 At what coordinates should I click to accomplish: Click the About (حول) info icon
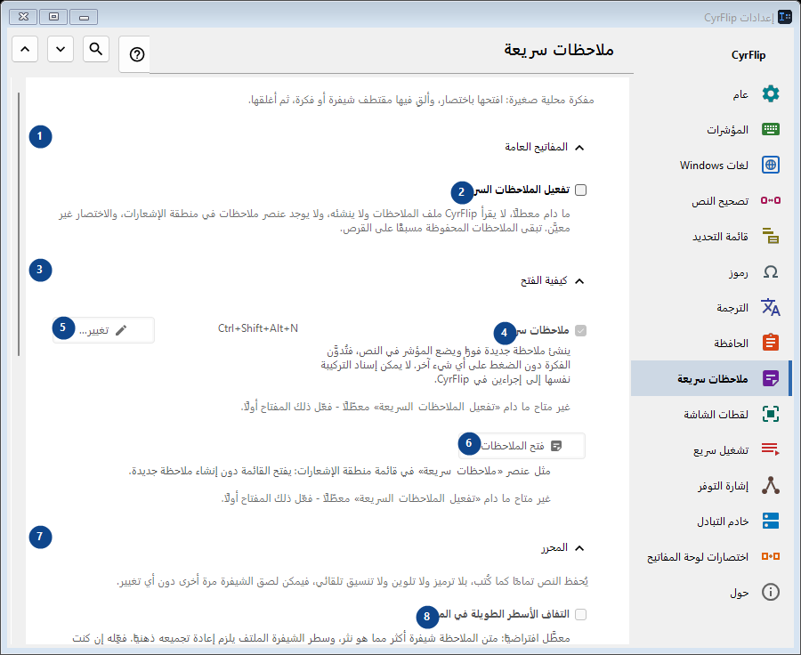coord(771,592)
